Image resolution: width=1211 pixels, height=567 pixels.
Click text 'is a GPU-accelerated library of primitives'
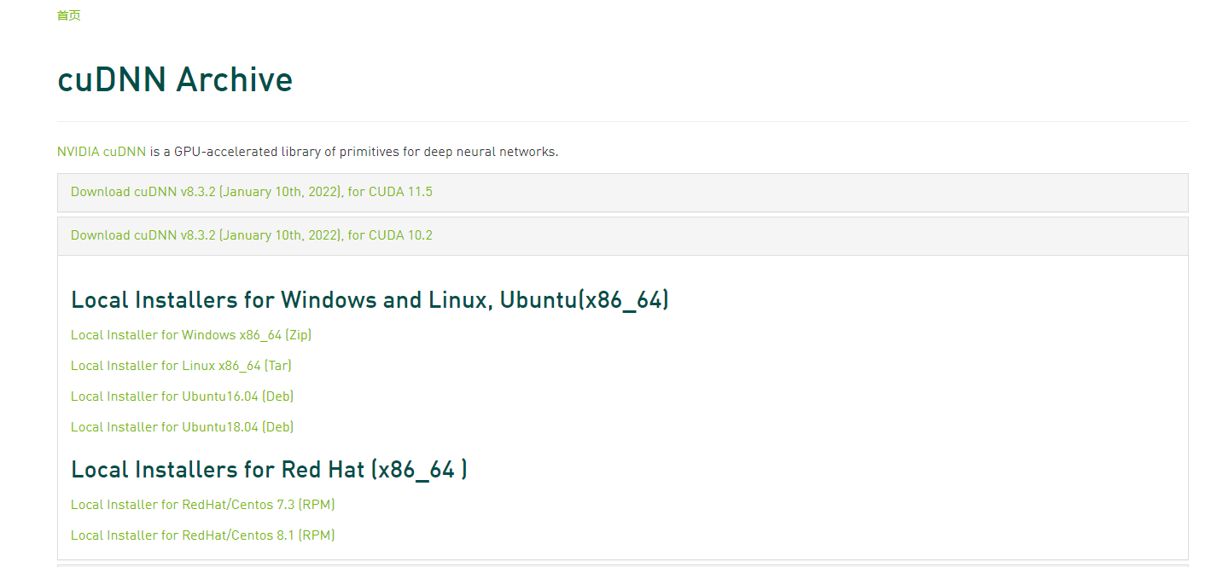coord(275,152)
